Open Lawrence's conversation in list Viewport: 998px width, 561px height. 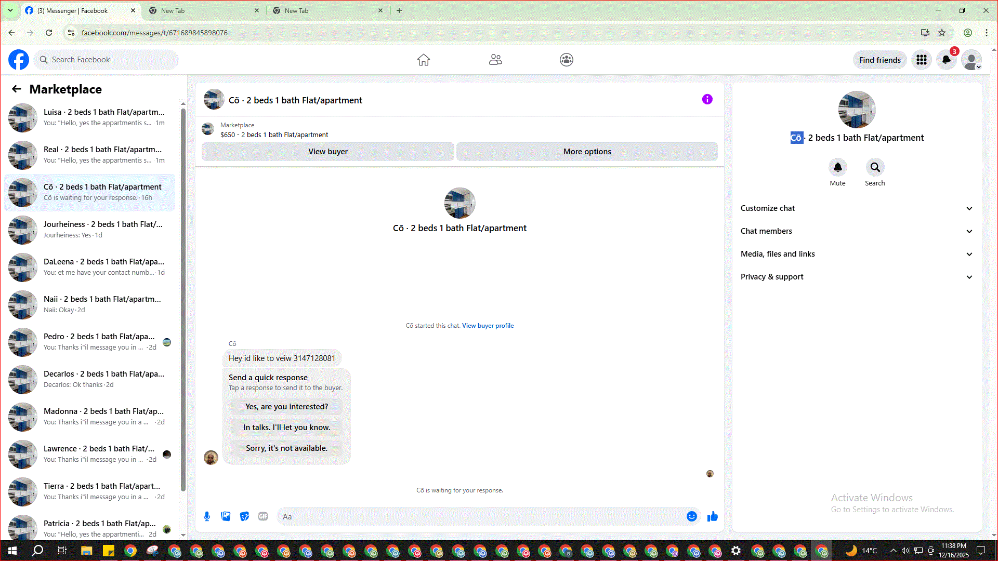pos(90,455)
